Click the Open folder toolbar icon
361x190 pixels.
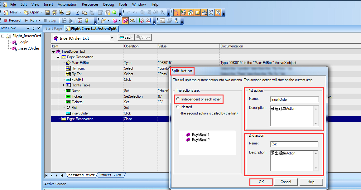coord(26,12)
